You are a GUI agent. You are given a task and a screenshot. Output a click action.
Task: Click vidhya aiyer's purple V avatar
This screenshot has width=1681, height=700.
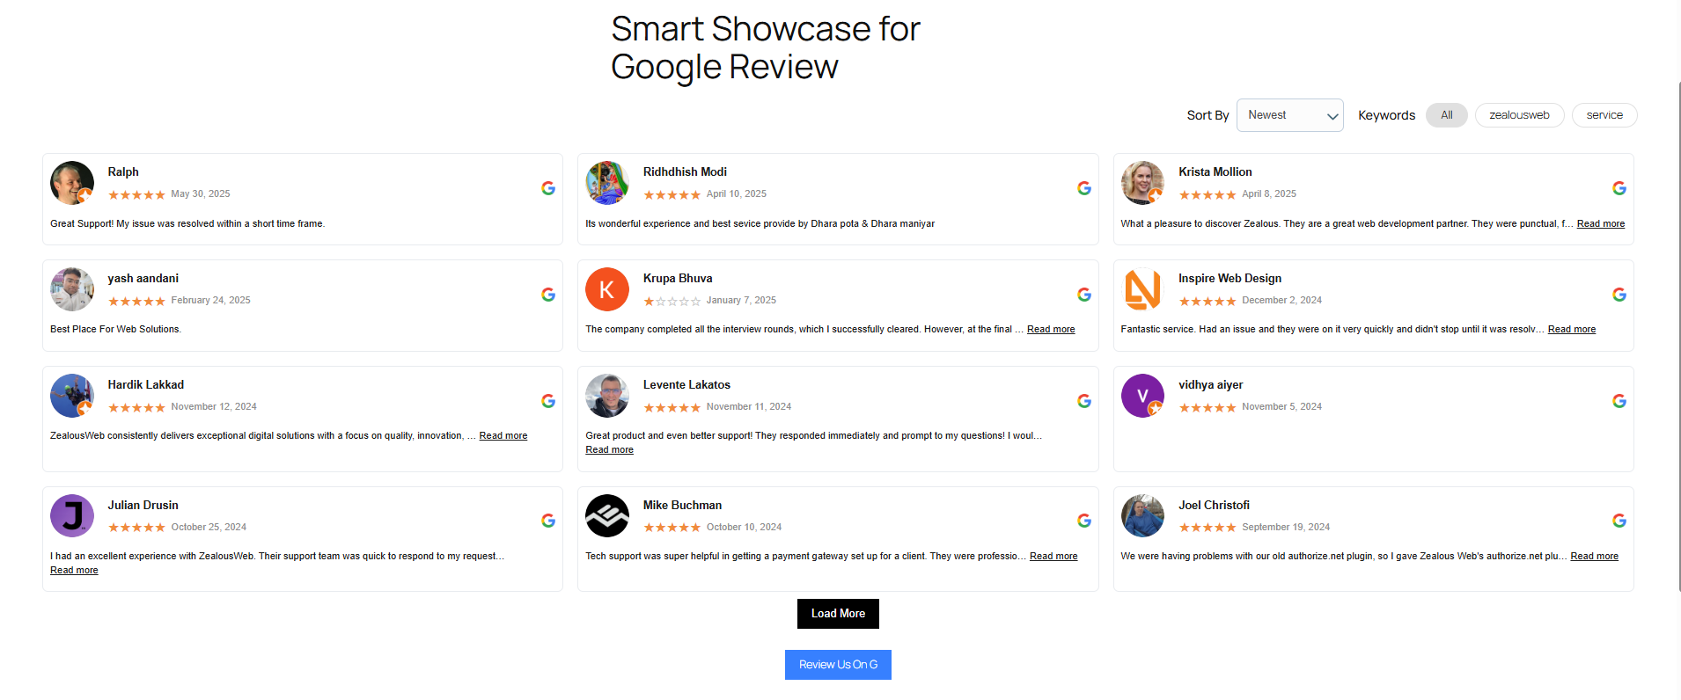pos(1142,396)
